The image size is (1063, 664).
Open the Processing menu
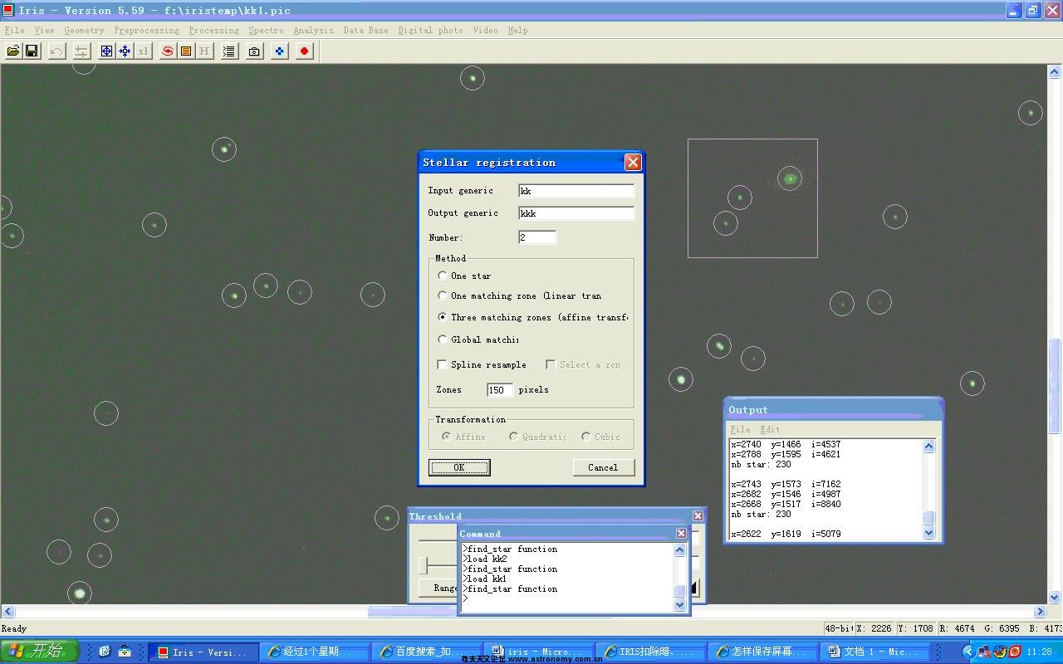coord(213,31)
